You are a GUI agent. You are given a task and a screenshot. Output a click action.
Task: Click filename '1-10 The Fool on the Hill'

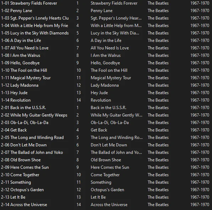click(x=24, y=70)
